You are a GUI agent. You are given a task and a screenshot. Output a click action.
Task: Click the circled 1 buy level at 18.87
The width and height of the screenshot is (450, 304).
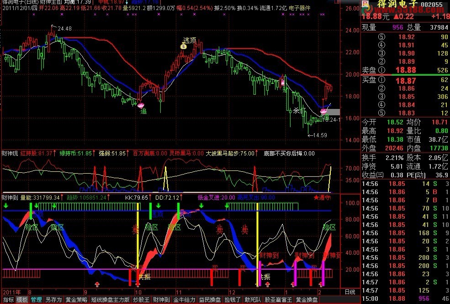click(x=381, y=80)
